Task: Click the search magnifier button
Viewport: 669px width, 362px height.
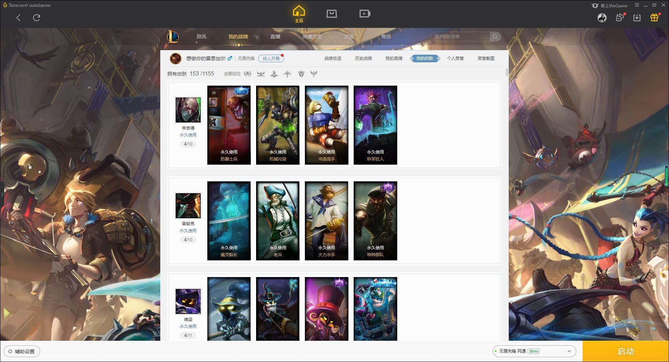Action: point(495,37)
